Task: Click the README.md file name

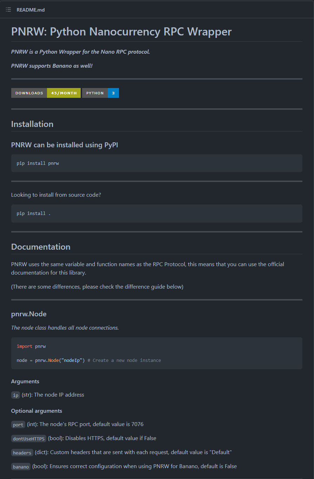Action: 31,10
